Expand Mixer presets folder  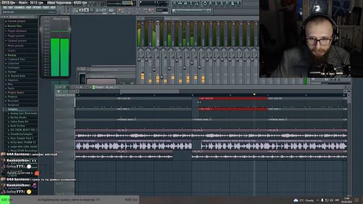[x=15, y=46]
